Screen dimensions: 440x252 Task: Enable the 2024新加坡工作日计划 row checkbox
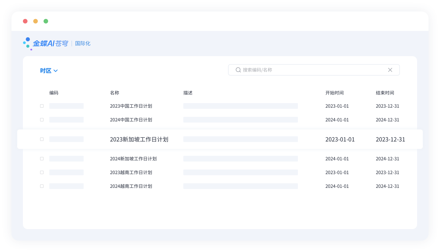(42, 159)
